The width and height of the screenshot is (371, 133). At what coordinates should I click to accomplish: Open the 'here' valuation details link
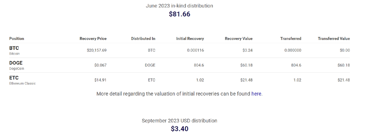coord(256,94)
